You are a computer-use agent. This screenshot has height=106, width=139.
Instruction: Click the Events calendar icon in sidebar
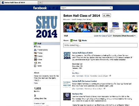tap(35, 56)
